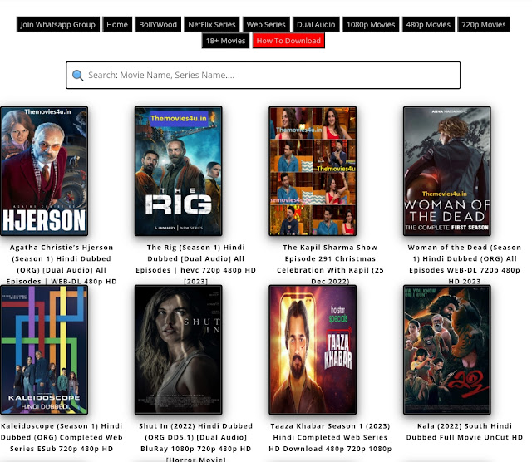Open the Dual Audio category
Viewport: 532px width, 462px height.
pyautogui.click(x=316, y=24)
